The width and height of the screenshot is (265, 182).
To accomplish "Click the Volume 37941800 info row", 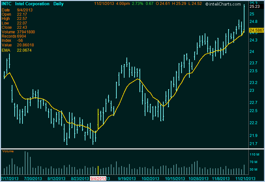I will click(18, 32).
